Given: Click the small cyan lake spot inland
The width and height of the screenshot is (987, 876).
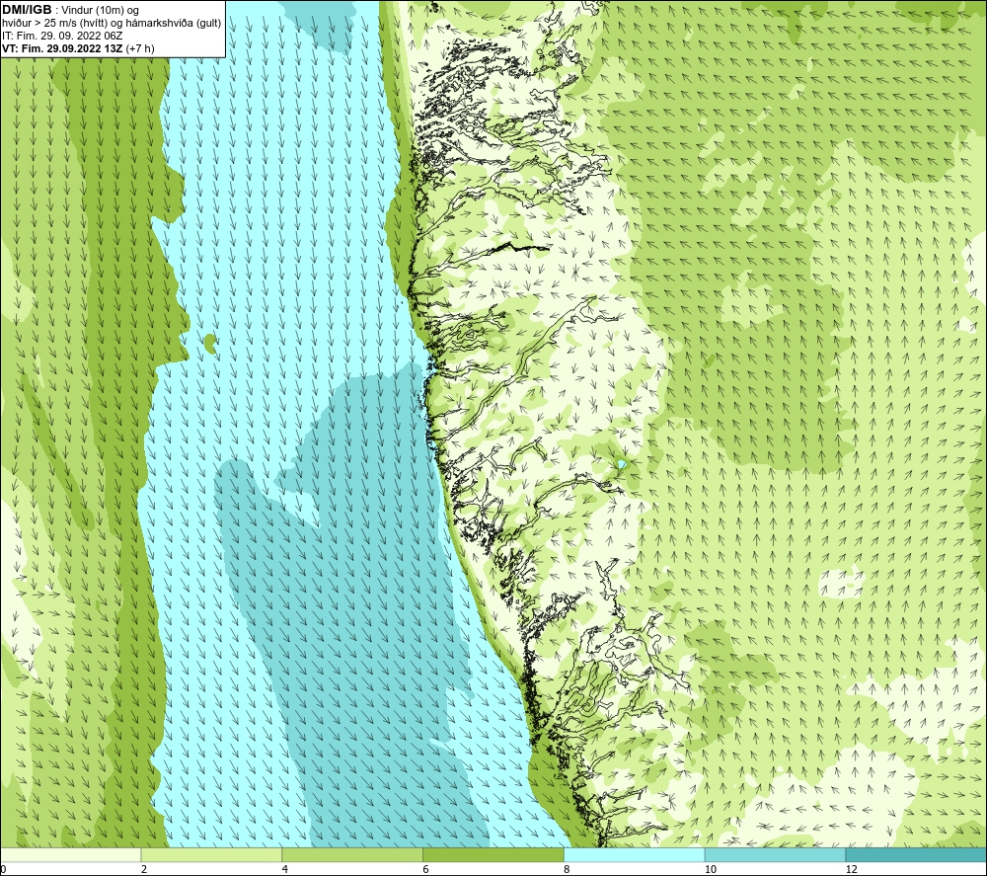Looking at the screenshot, I should tap(621, 464).
